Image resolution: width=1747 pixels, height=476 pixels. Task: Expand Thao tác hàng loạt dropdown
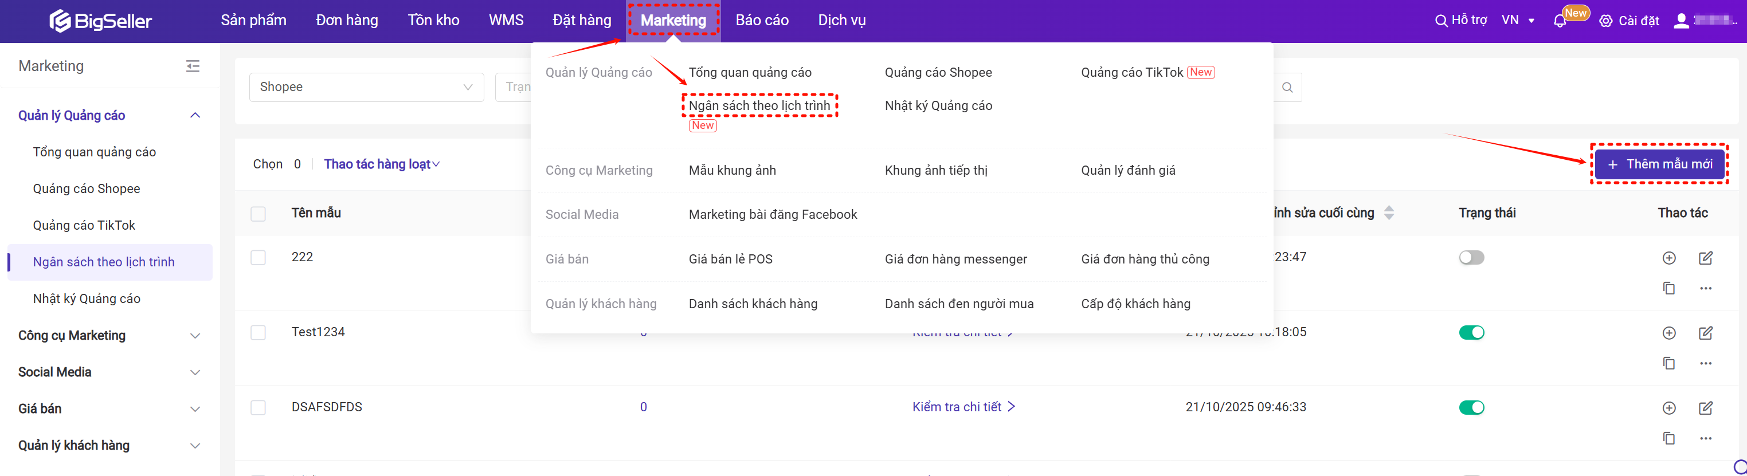click(381, 164)
